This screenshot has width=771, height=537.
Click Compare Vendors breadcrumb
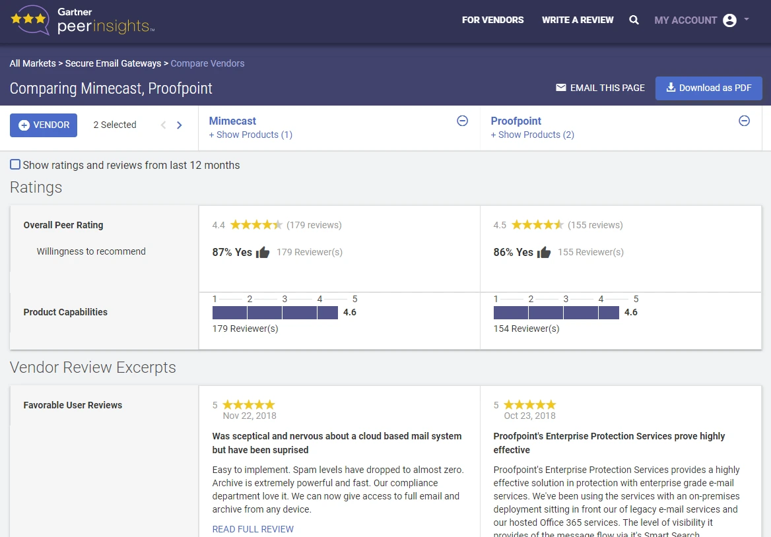[207, 63]
